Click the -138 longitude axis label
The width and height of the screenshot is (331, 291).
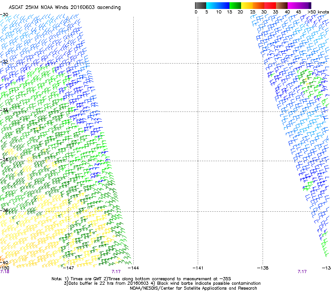coord(263,268)
